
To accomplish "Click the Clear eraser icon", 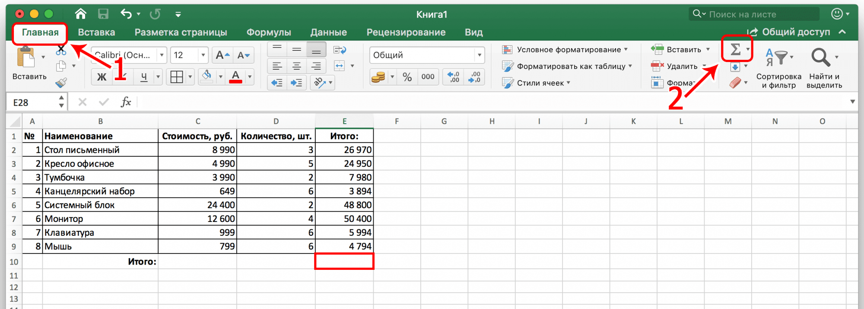I will click(735, 82).
